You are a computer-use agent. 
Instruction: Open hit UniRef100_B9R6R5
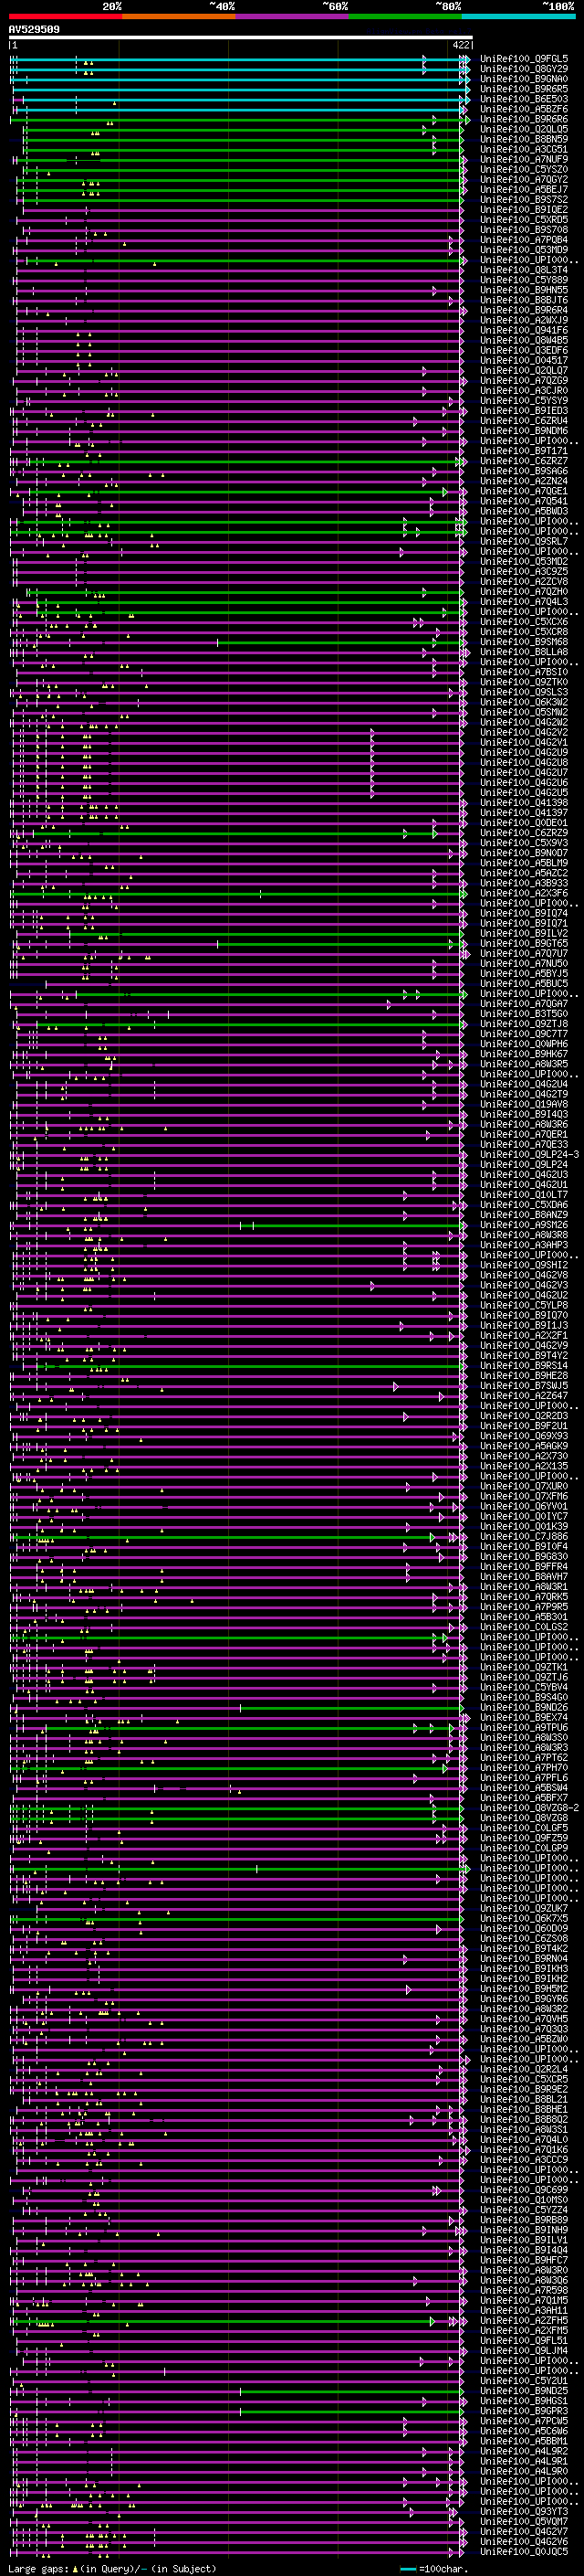(x=524, y=89)
